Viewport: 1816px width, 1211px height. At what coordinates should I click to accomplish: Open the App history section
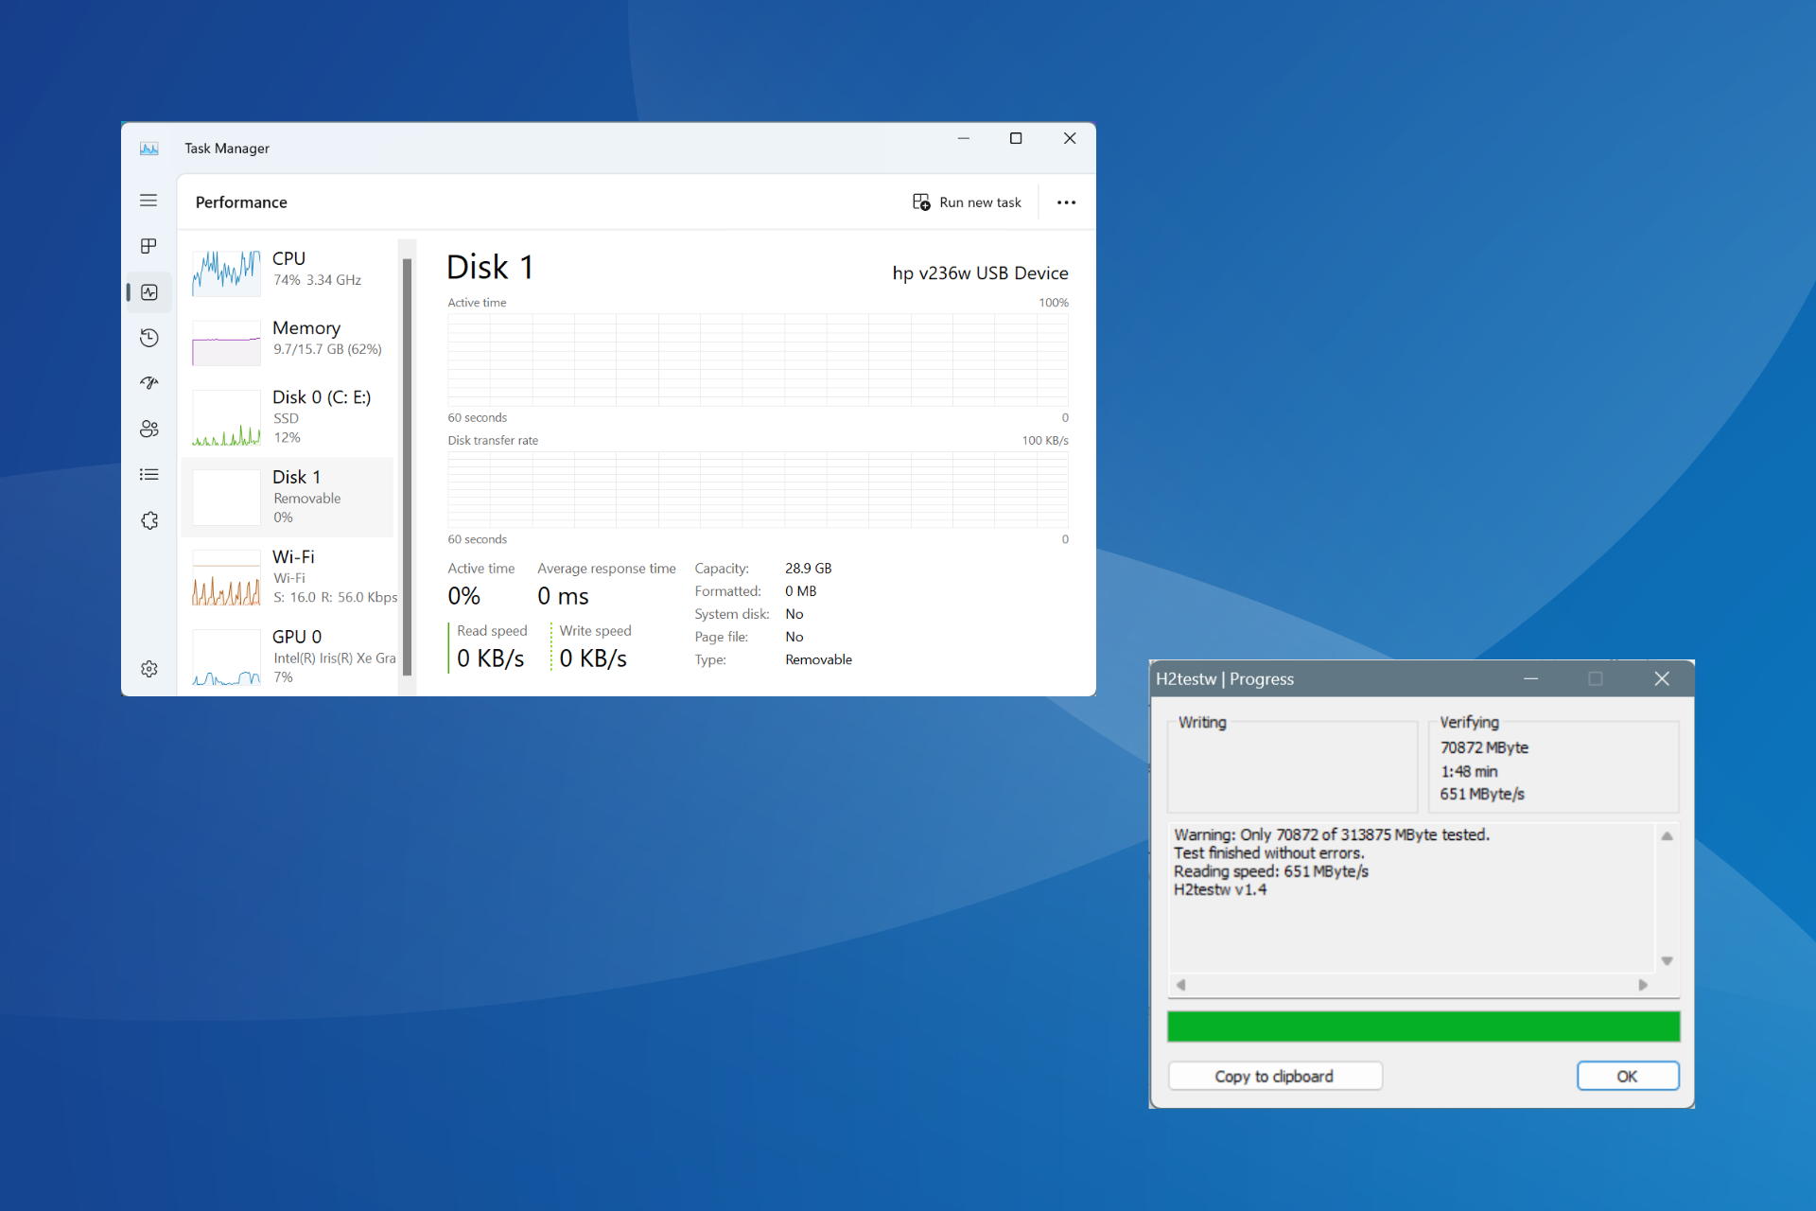tap(148, 338)
